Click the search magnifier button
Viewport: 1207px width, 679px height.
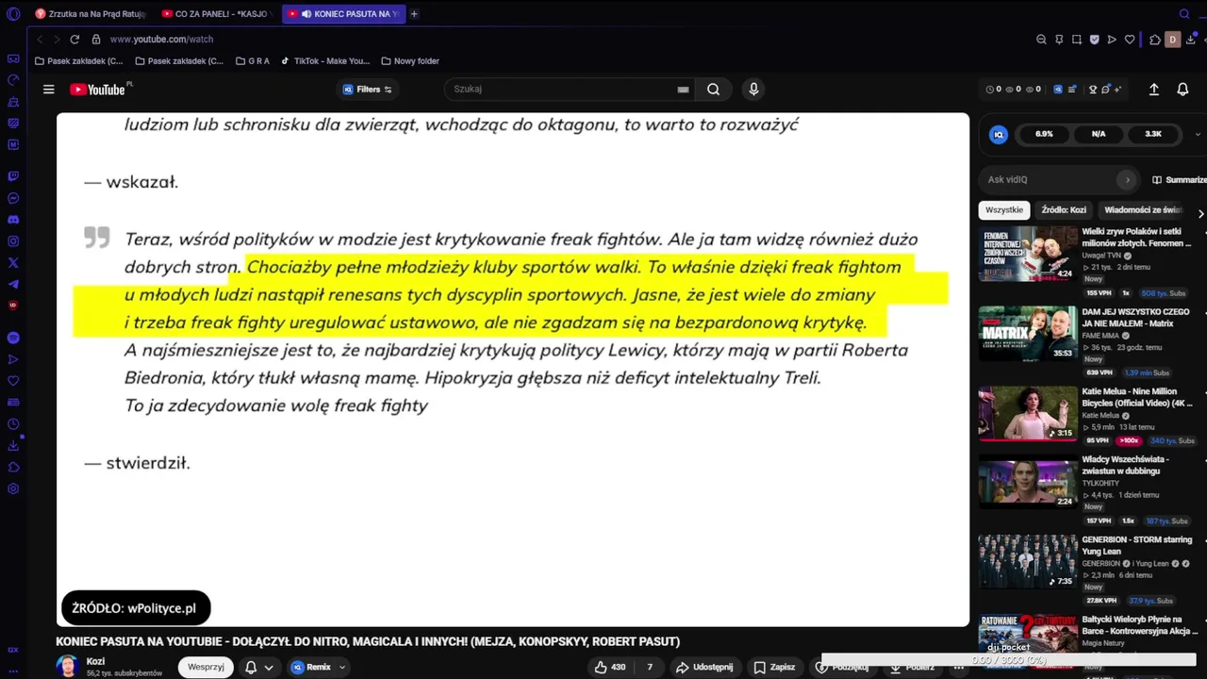coord(713,90)
